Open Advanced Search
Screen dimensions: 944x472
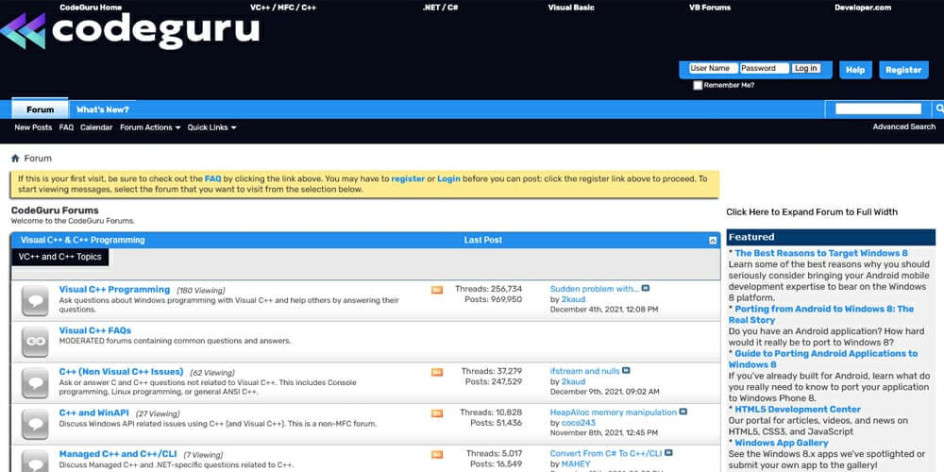(904, 127)
